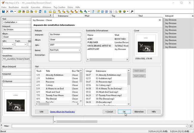Click the < Zurück button
Viewport: 194px width, 133px height.
(109, 112)
